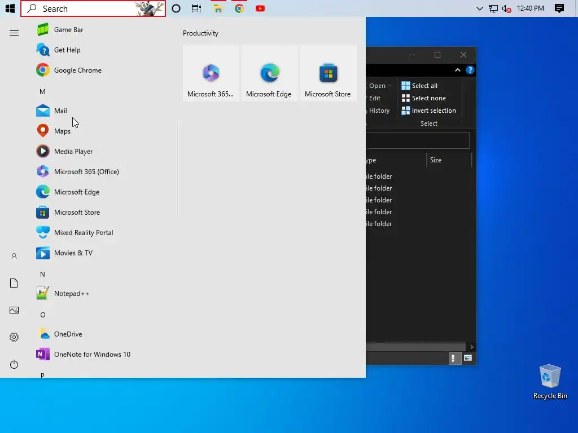Screen dimensions: 578x433
Task: Click Select all in File Explorer ribbon
Action: click(x=419, y=86)
